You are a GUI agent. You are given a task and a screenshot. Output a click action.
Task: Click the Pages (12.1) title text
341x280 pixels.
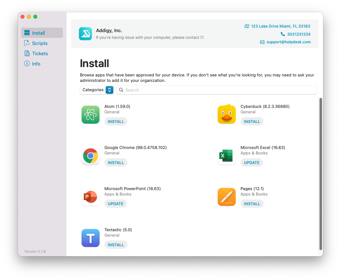[x=252, y=188]
